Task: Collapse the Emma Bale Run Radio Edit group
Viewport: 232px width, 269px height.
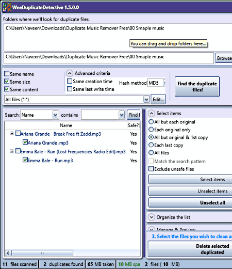Action: pyautogui.click(x=11, y=151)
